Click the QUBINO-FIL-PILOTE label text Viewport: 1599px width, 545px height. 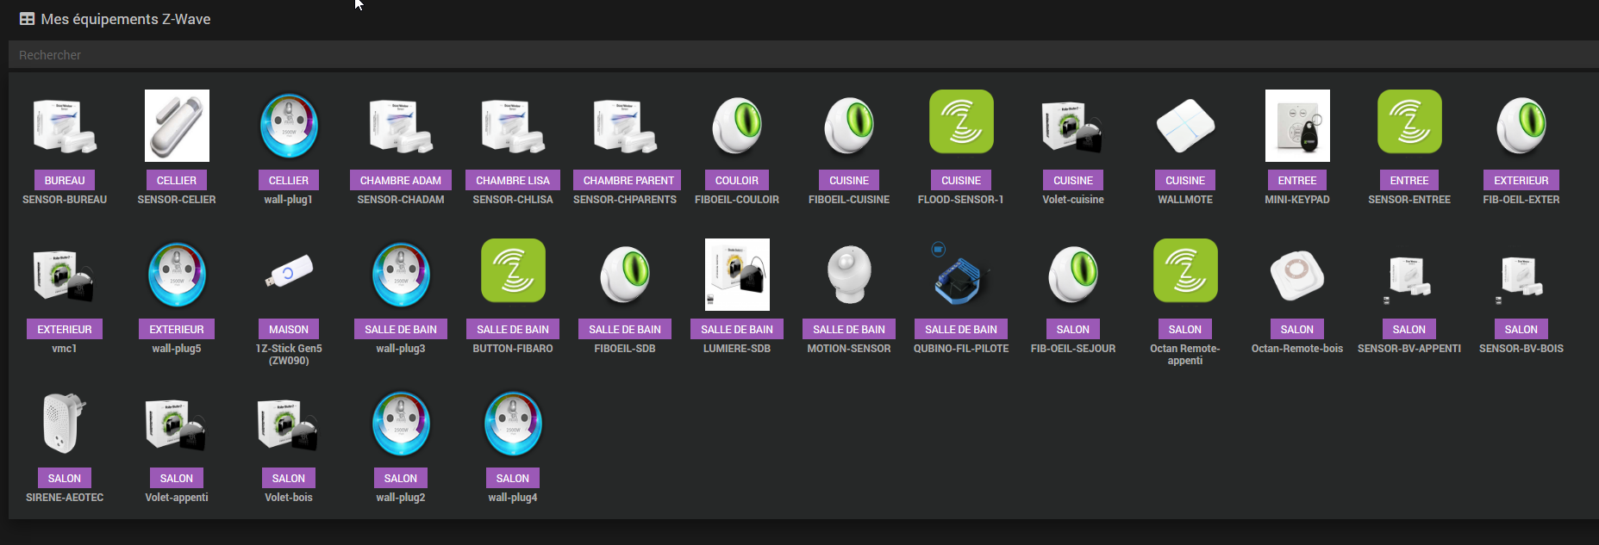point(961,349)
